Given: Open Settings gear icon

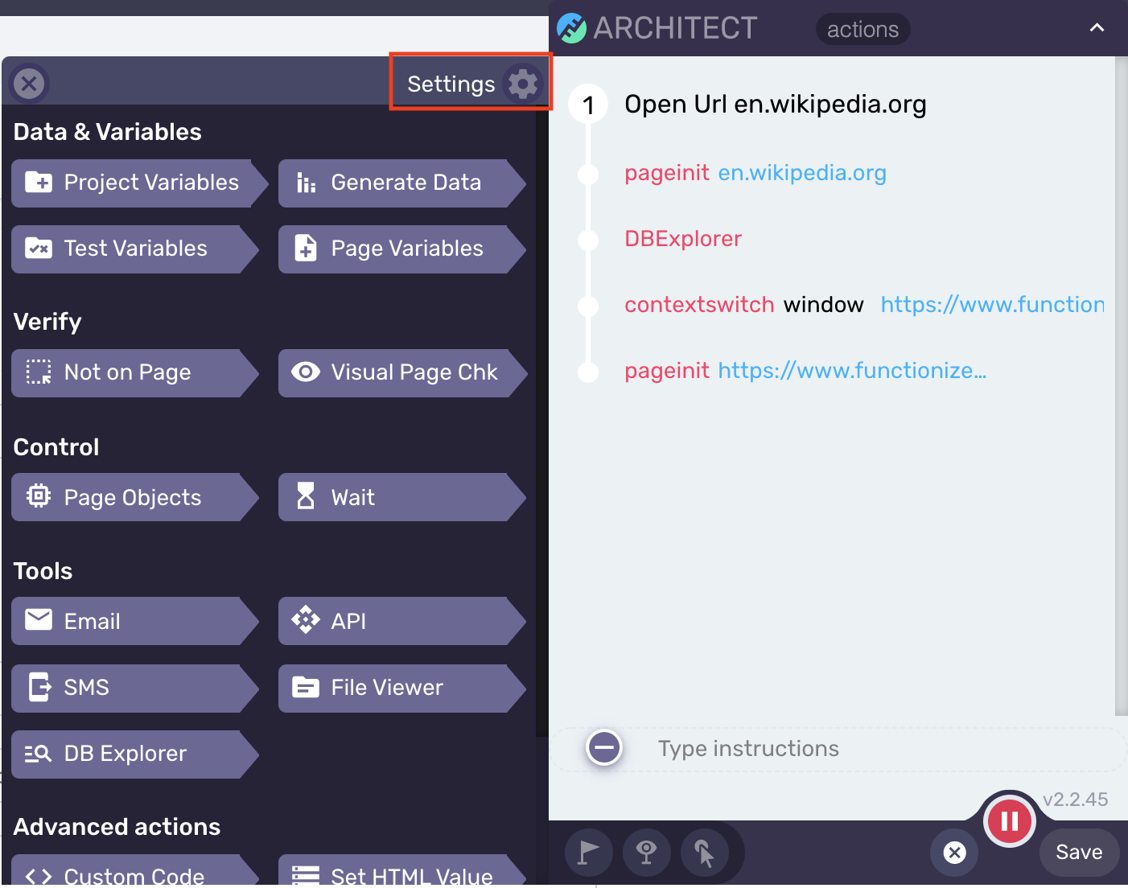Looking at the screenshot, I should point(523,83).
